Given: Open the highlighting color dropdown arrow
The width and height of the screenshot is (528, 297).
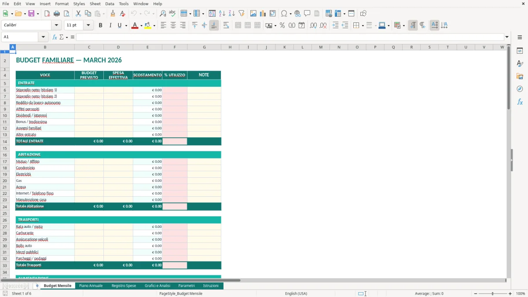Looking at the screenshot, I should [x=154, y=26].
